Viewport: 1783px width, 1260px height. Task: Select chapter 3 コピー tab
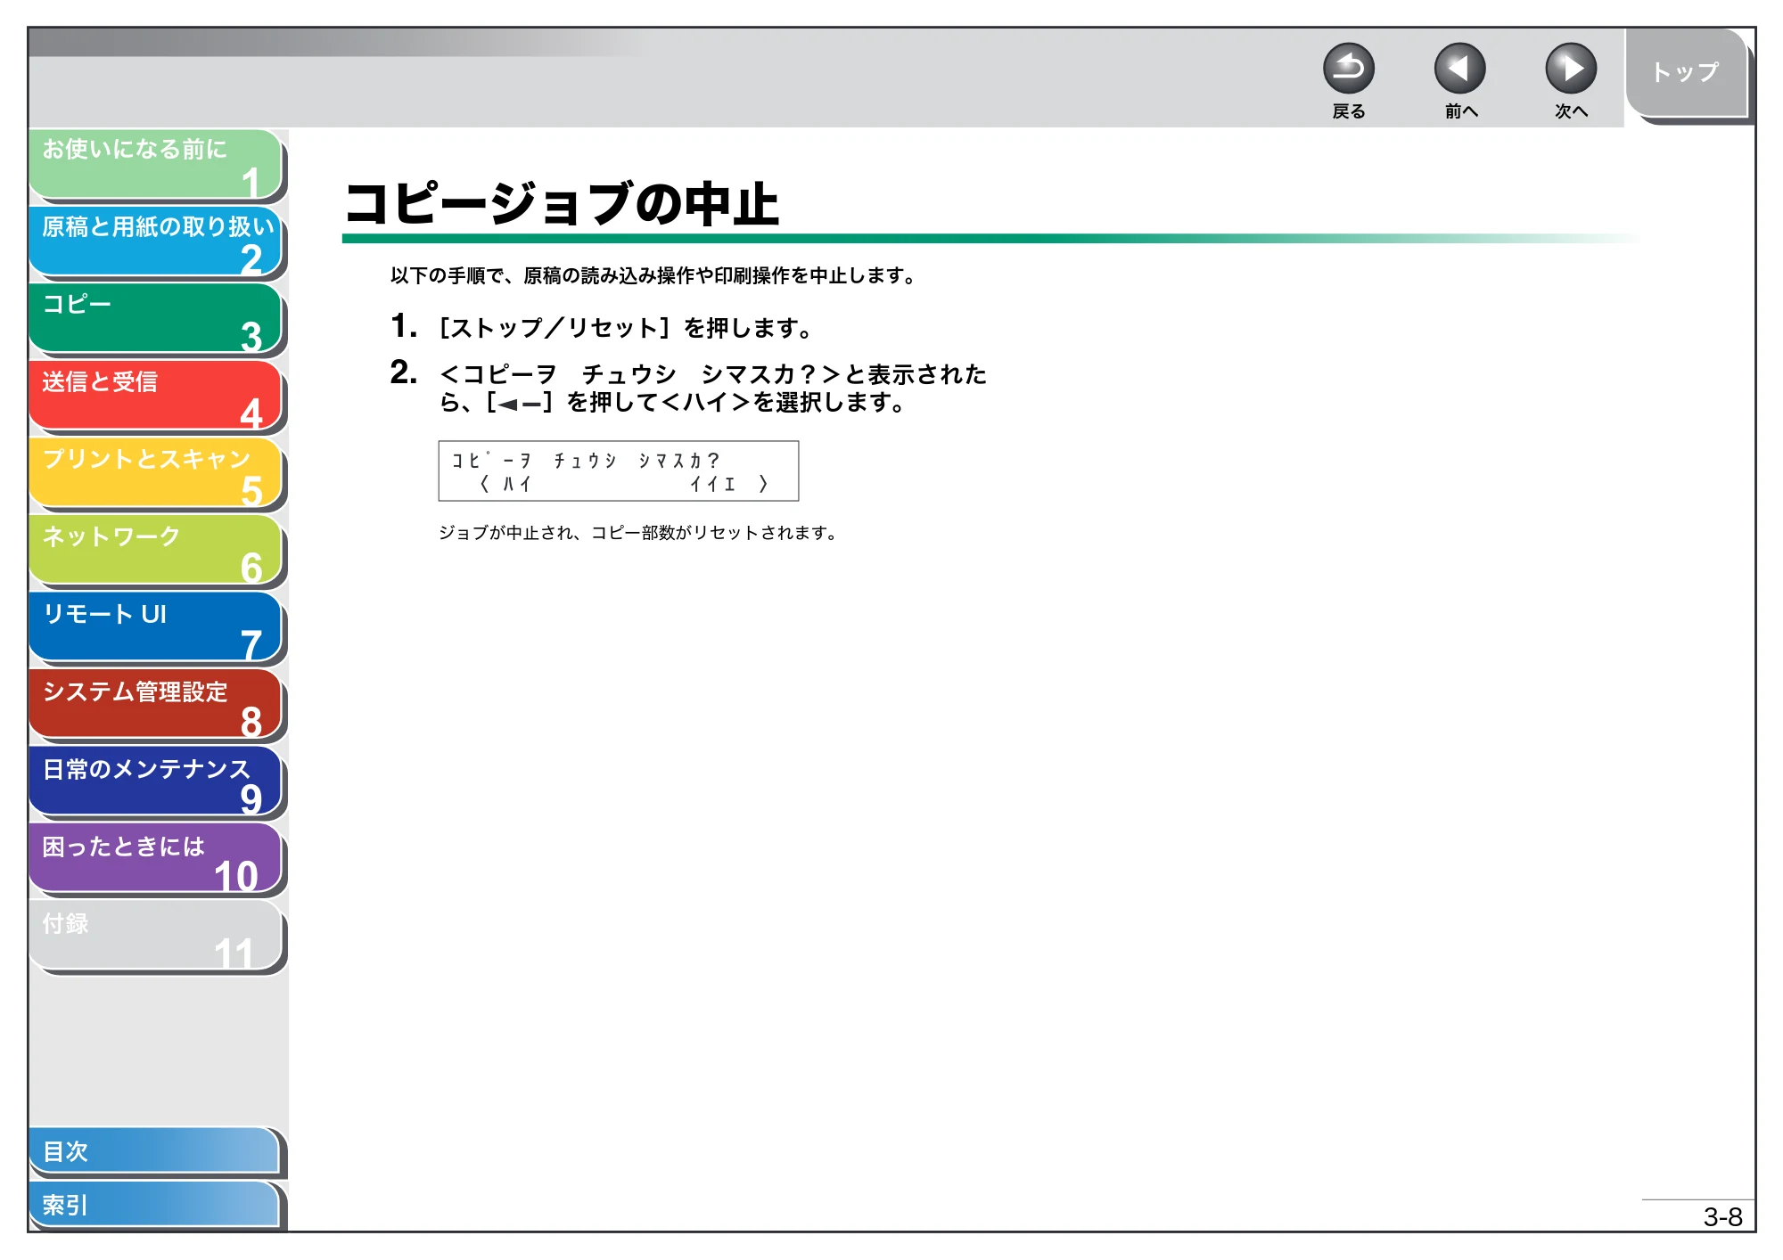click(x=155, y=318)
